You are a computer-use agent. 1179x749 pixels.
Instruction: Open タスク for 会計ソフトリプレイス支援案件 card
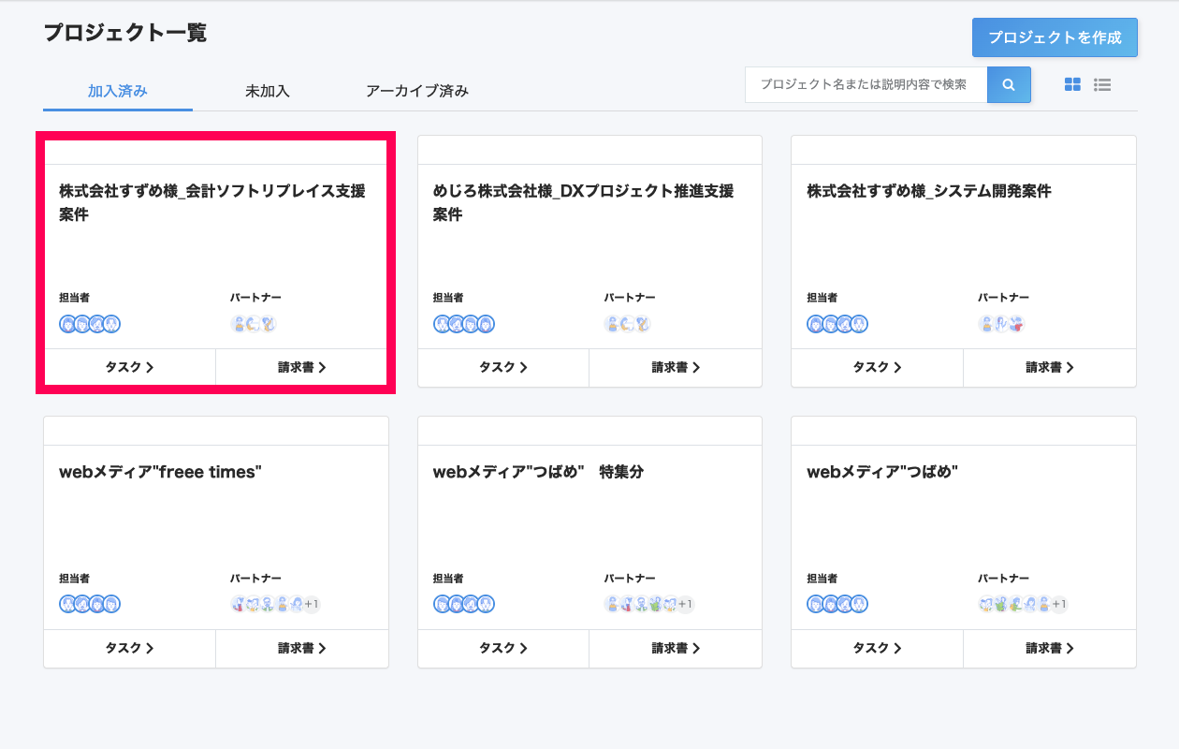tap(130, 367)
